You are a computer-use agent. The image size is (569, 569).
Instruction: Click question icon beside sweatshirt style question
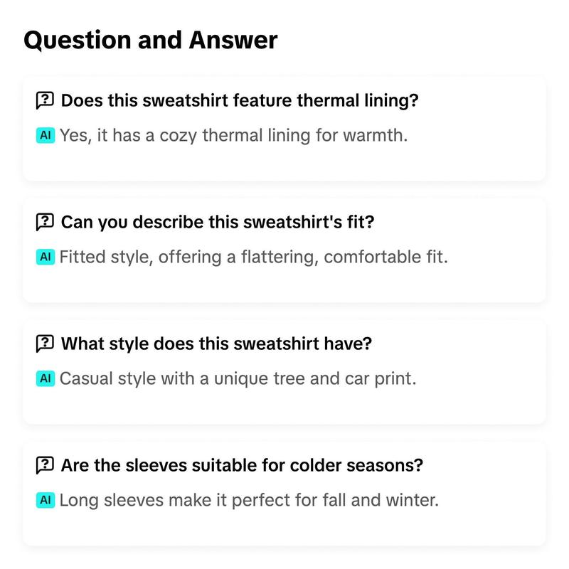[45, 344]
